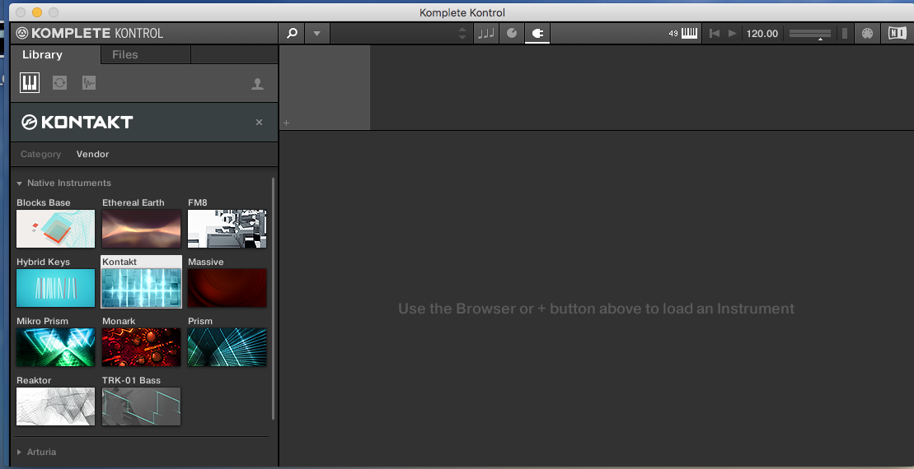This screenshot has height=469, width=914.
Task: Click the 49-key keyboard icon
Action: coord(683,33)
